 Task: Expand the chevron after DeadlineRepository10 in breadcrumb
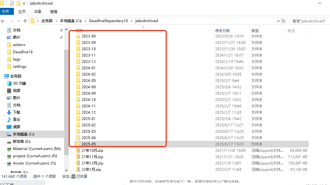coord(131,21)
